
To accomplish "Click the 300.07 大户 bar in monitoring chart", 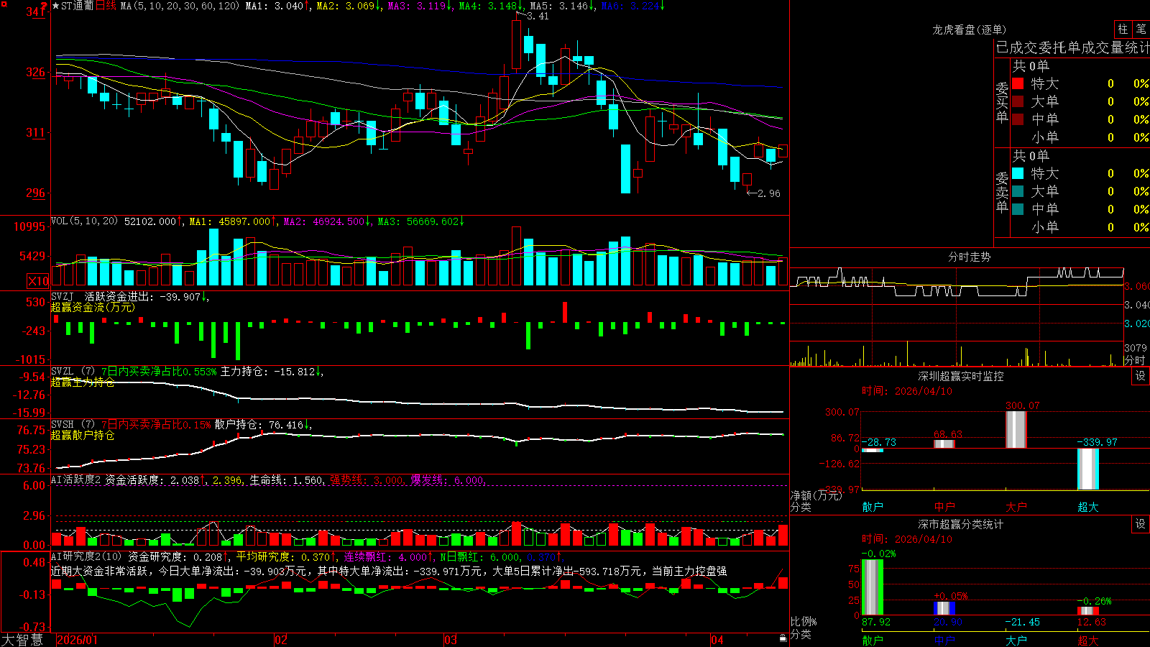I will click(x=1016, y=429).
